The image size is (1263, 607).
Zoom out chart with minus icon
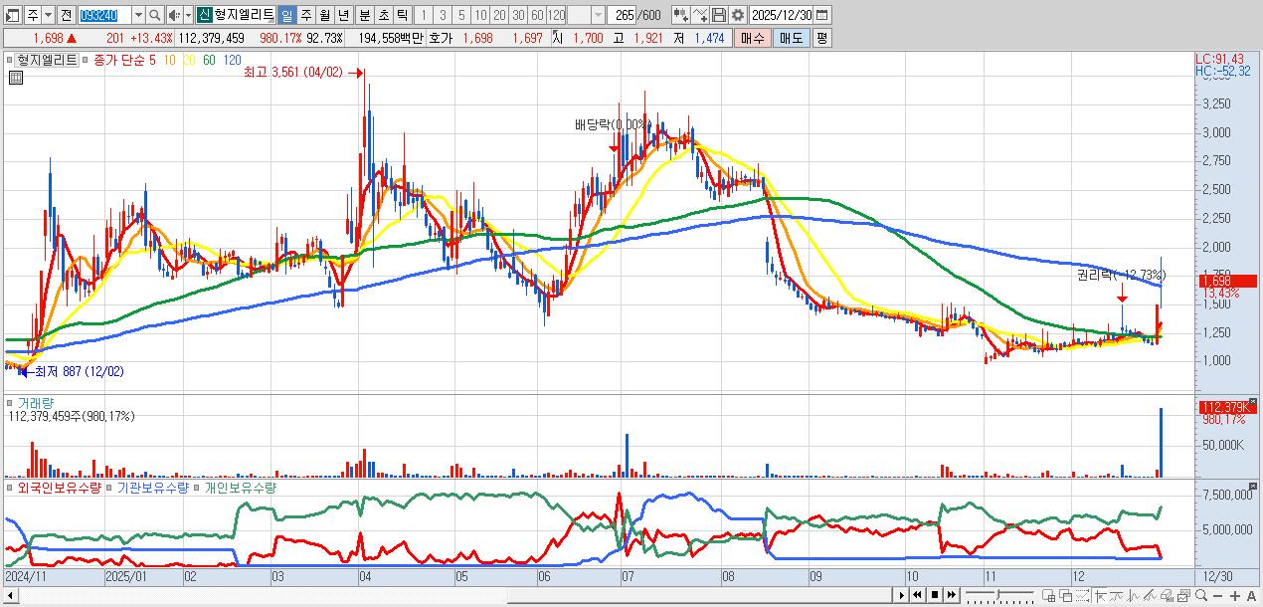pos(1217,596)
